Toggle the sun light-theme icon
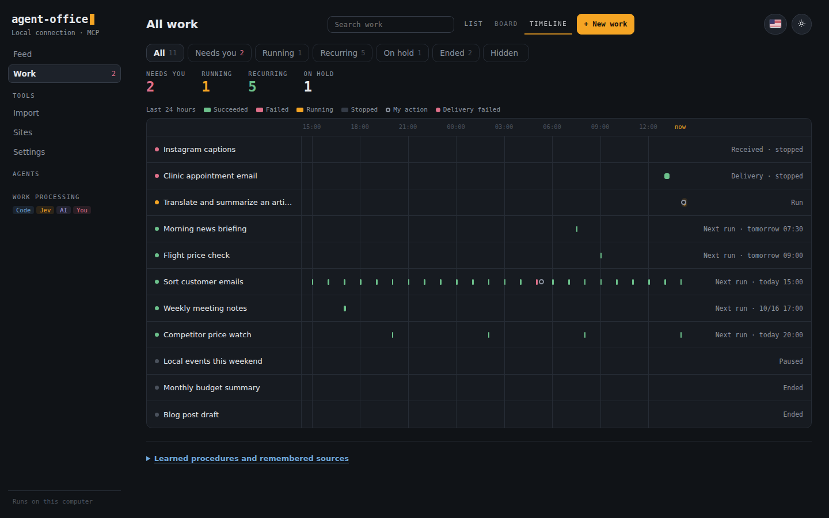This screenshot has width=829, height=518. tap(801, 24)
